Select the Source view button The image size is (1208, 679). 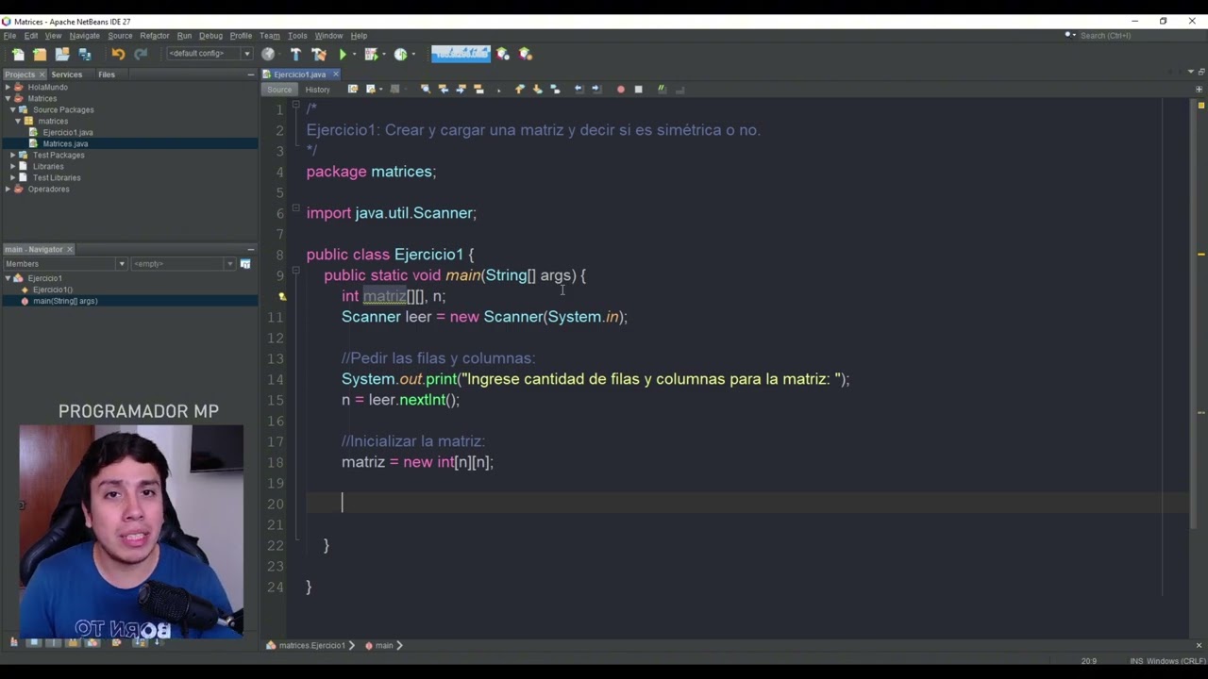[x=279, y=90]
